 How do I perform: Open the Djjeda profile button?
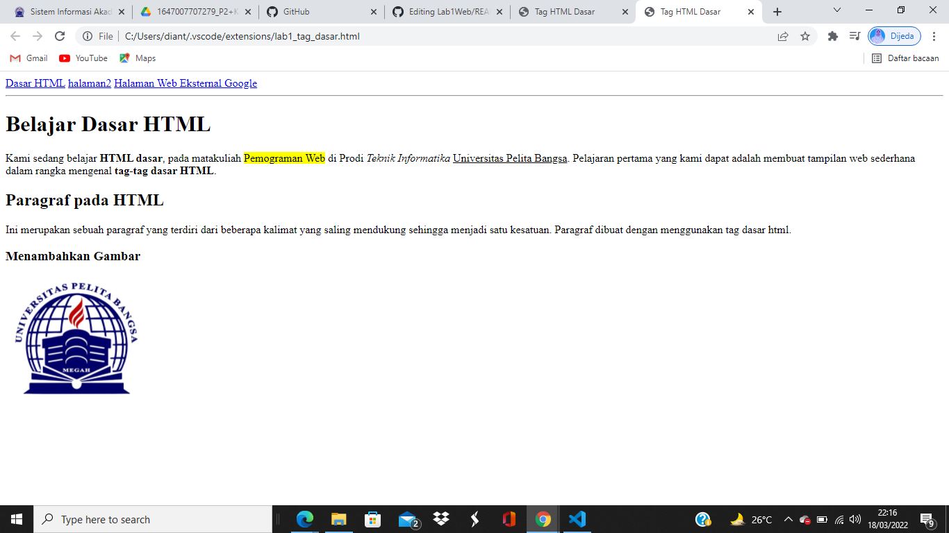pos(895,36)
